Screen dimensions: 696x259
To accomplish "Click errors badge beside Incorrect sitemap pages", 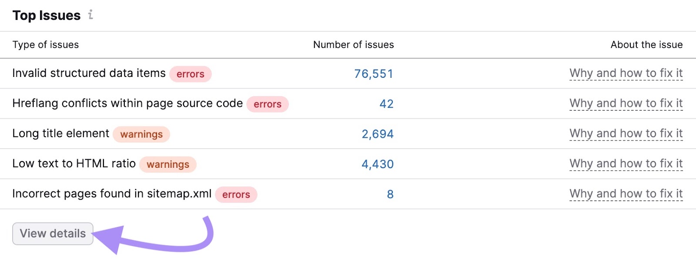I will tap(236, 195).
